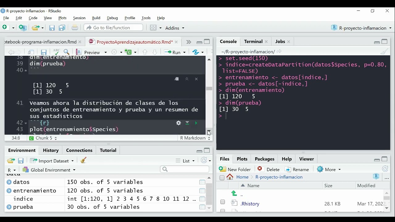Open the R-proyecto-inflamacion project menu
The height and width of the screenshot is (222, 395).
361,28
